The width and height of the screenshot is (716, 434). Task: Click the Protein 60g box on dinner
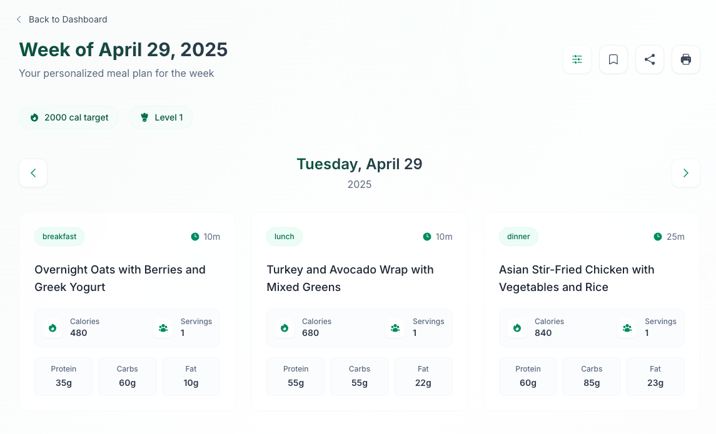click(x=528, y=377)
